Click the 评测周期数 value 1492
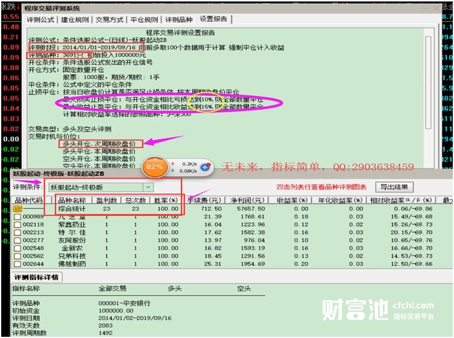Viewport: 454px width, 338px height. [x=105, y=333]
